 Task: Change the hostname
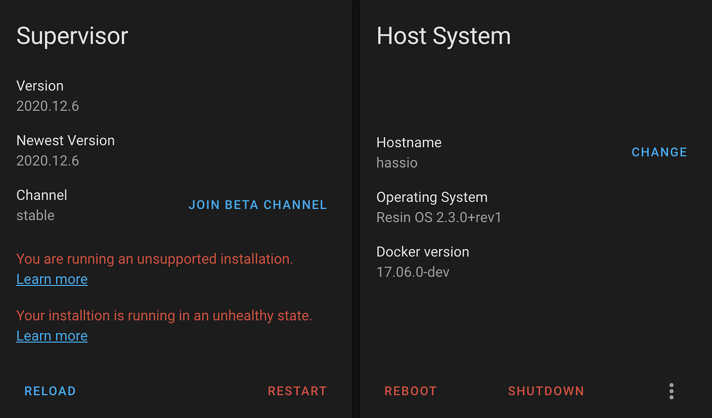(659, 152)
